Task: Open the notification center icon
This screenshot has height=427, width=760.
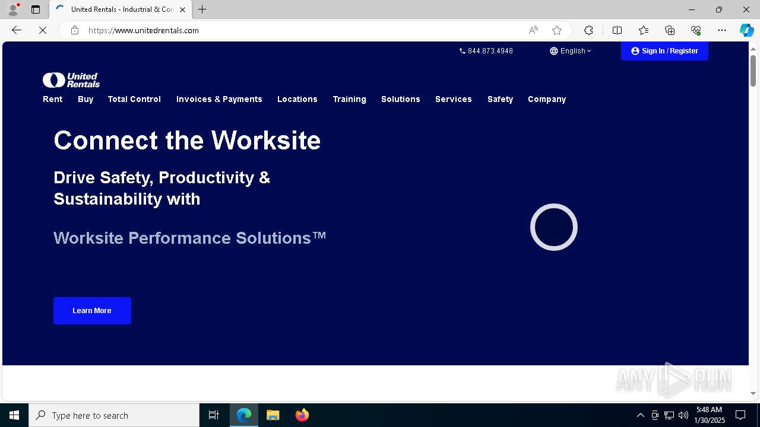Action: [x=740, y=415]
